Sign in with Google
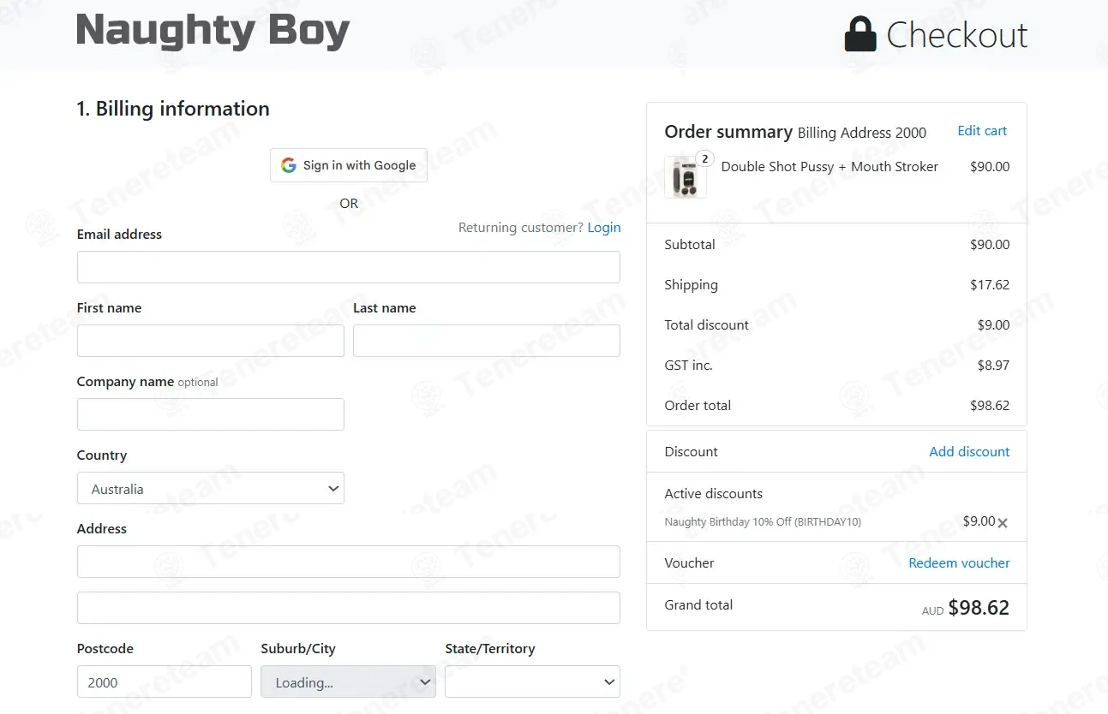Image resolution: width=1108 pixels, height=714 pixels. [x=349, y=165]
